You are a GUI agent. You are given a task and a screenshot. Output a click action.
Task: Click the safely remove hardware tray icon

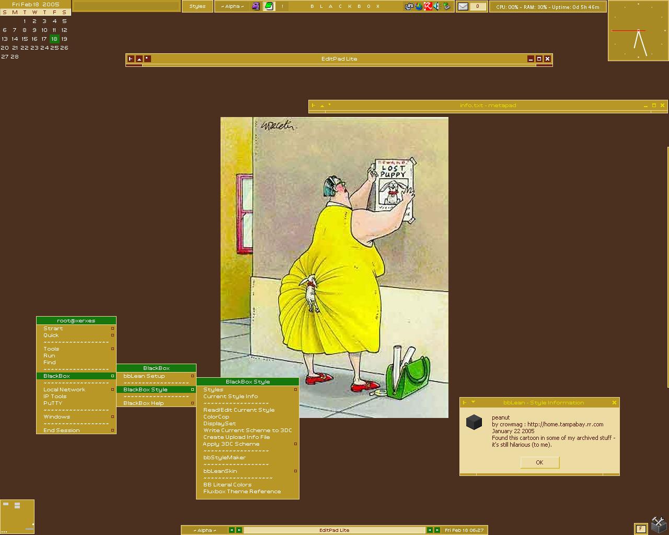click(446, 6)
